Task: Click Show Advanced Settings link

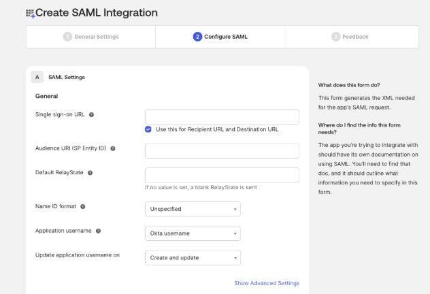Action: pyautogui.click(x=267, y=283)
